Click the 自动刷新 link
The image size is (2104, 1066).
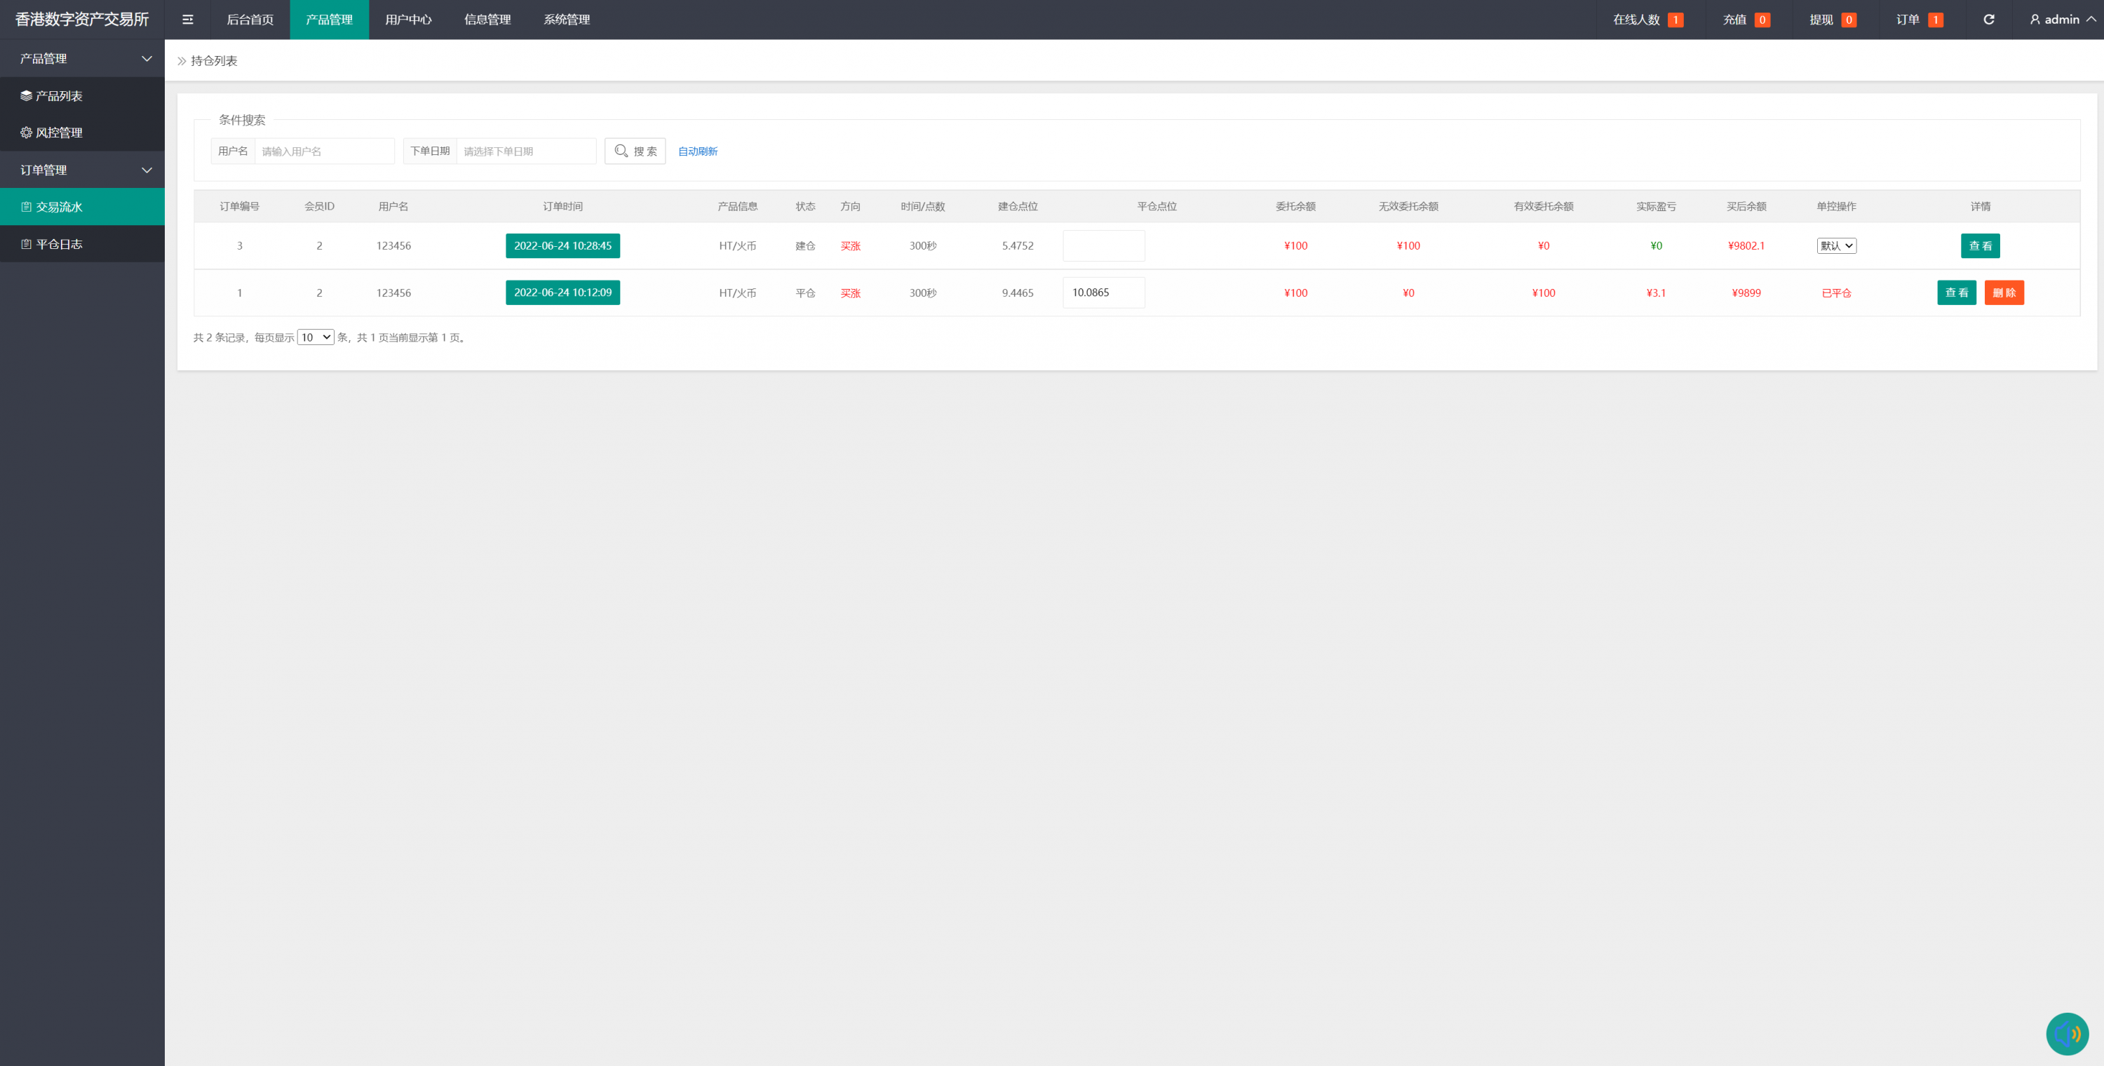coord(698,151)
